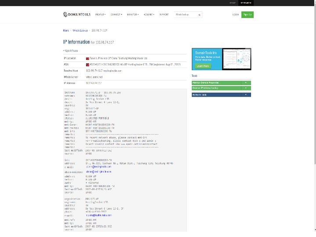Click the irt e-mail address link

tap(99, 167)
